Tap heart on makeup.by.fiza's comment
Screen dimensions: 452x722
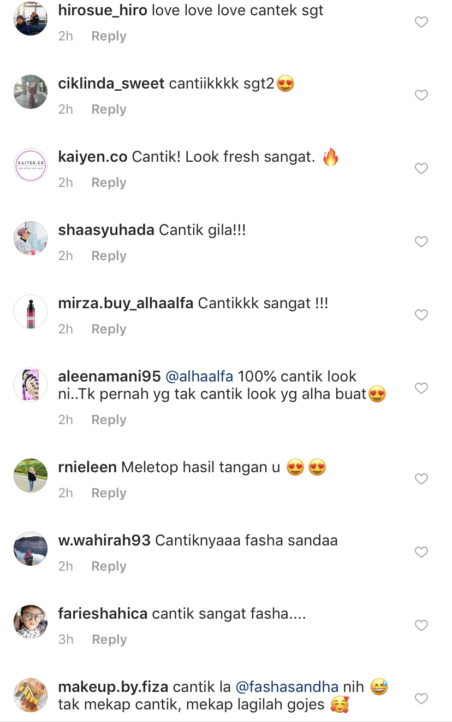(x=421, y=699)
